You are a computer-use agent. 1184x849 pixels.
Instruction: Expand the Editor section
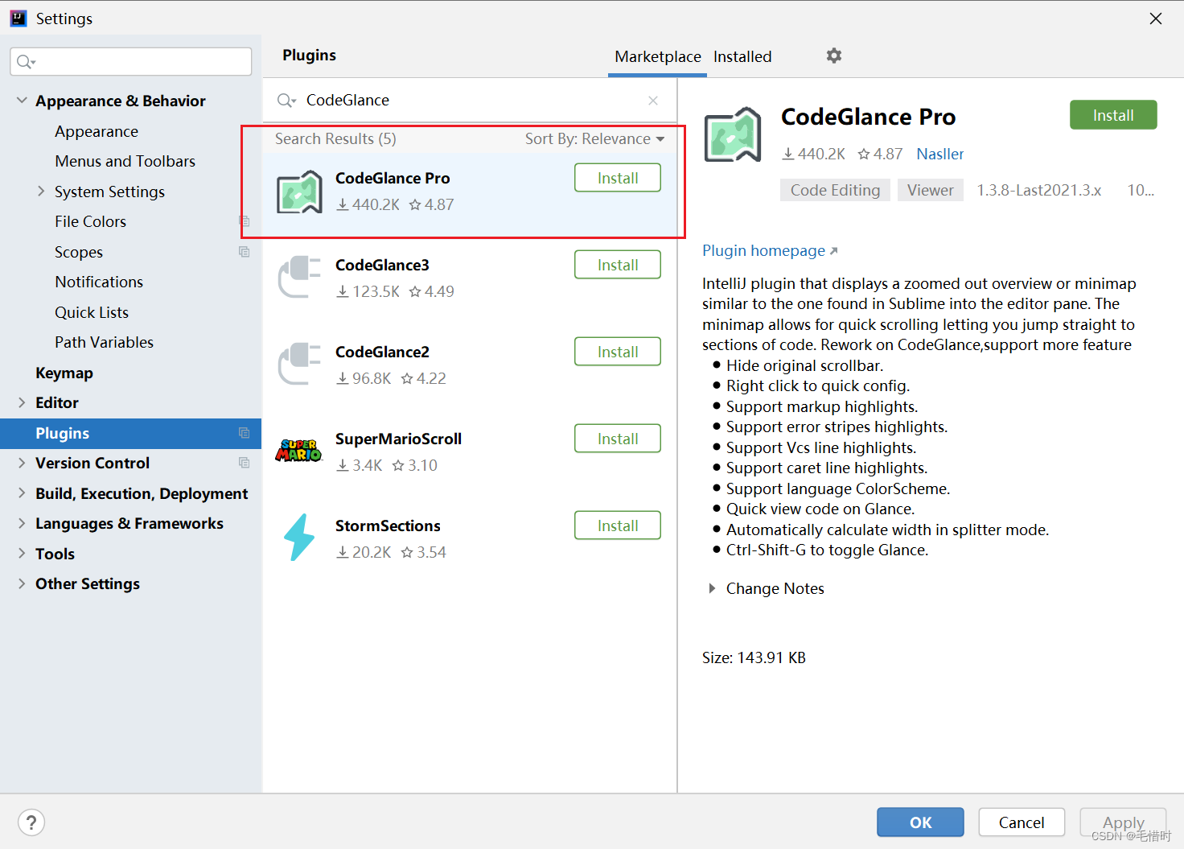tap(22, 402)
